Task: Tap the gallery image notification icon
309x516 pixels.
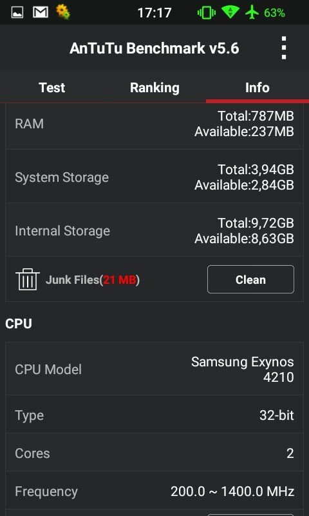Action: coord(17,13)
